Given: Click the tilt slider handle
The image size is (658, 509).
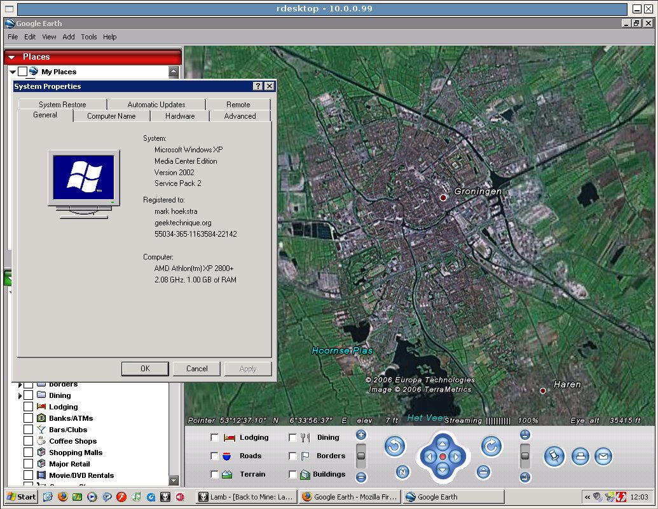Looking at the screenshot, I should click(x=525, y=456).
